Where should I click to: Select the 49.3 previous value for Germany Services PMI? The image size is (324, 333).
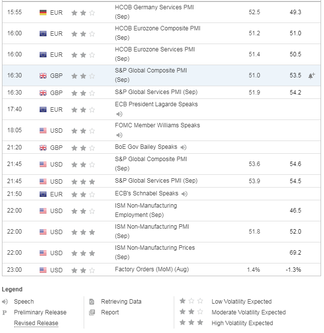[295, 12]
